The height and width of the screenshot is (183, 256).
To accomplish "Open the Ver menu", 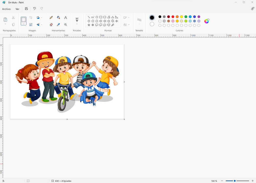I will (17, 9).
